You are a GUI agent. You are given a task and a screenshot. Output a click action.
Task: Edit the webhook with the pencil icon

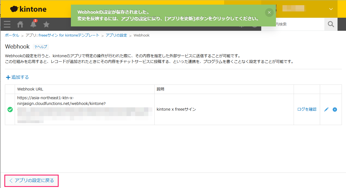click(326, 110)
